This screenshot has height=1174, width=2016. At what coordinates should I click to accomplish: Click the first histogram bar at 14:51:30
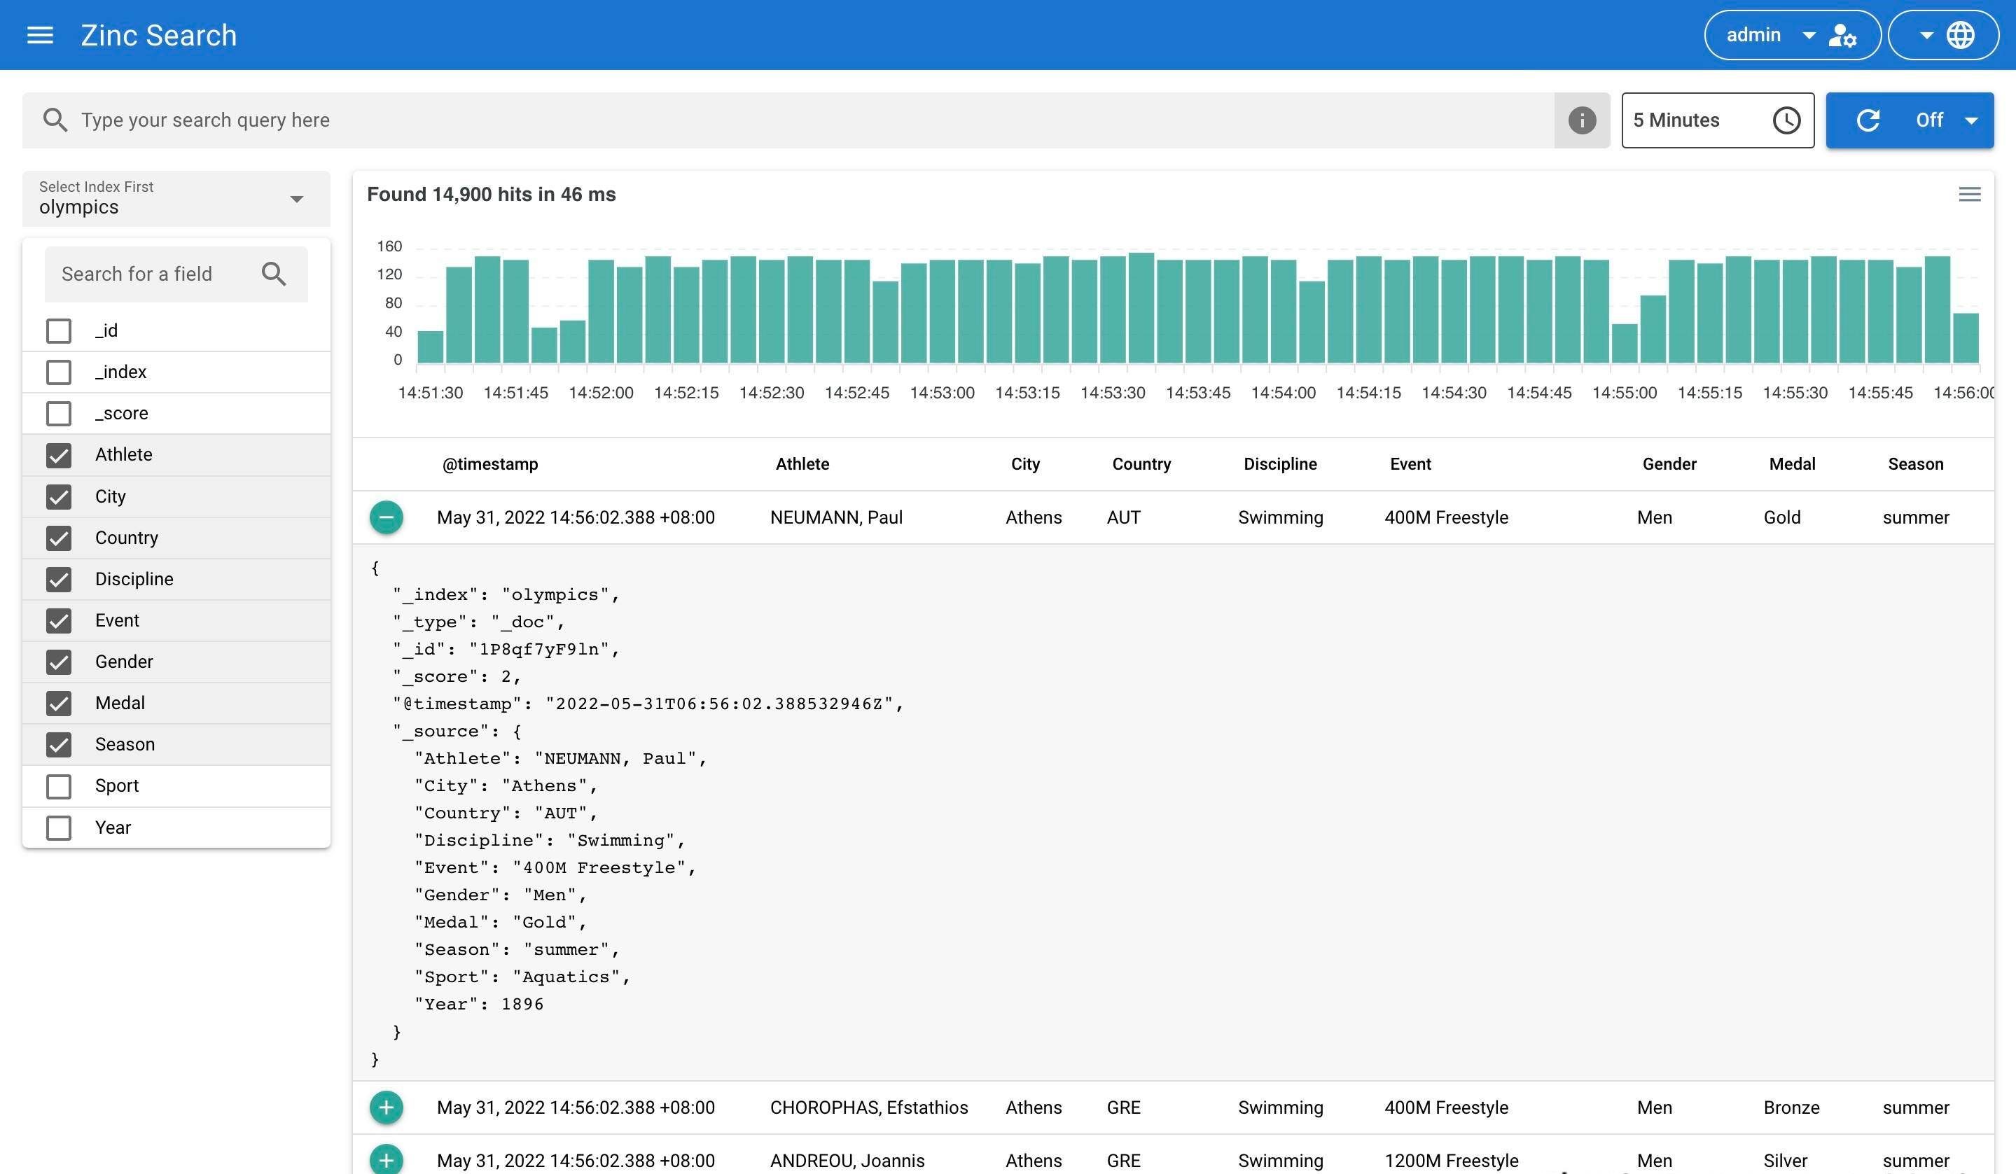[x=431, y=347]
